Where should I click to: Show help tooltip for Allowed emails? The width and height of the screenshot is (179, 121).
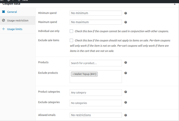pos(126,115)
